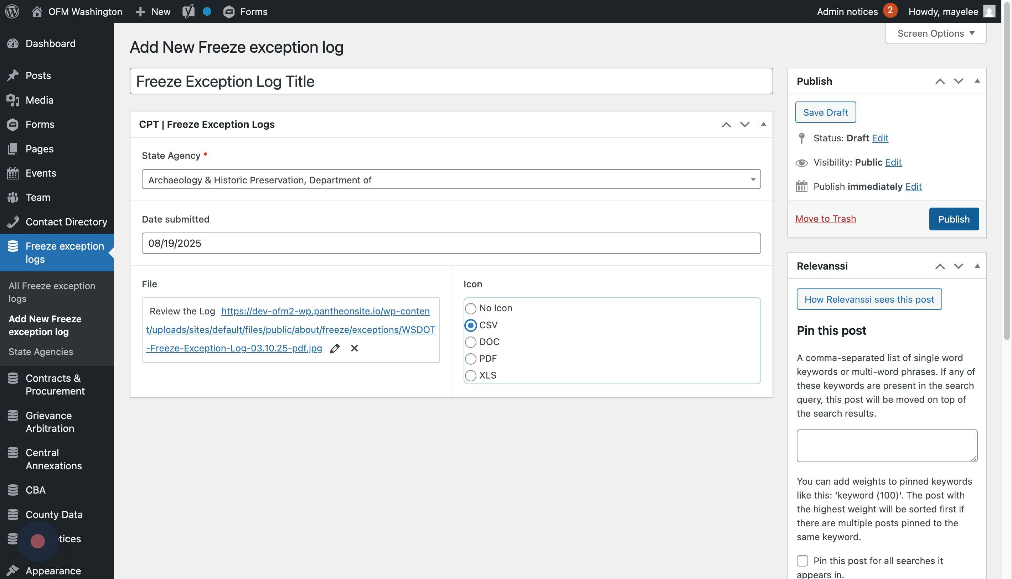
Task: Click the pencil edit icon for file
Action: pos(335,348)
